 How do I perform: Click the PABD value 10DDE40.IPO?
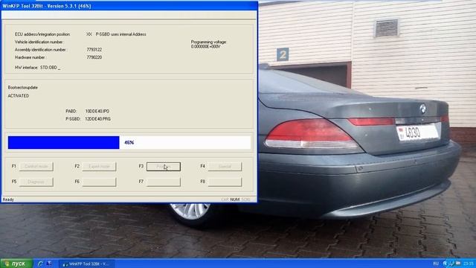pyautogui.click(x=97, y=111)
